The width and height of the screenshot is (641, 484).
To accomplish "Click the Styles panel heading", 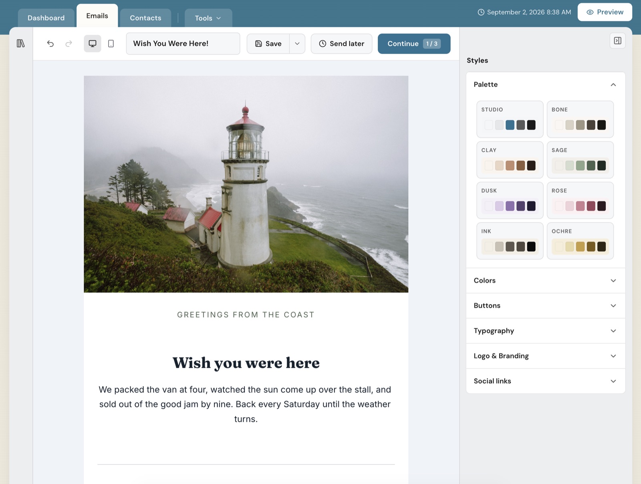I will click(477, 60).
